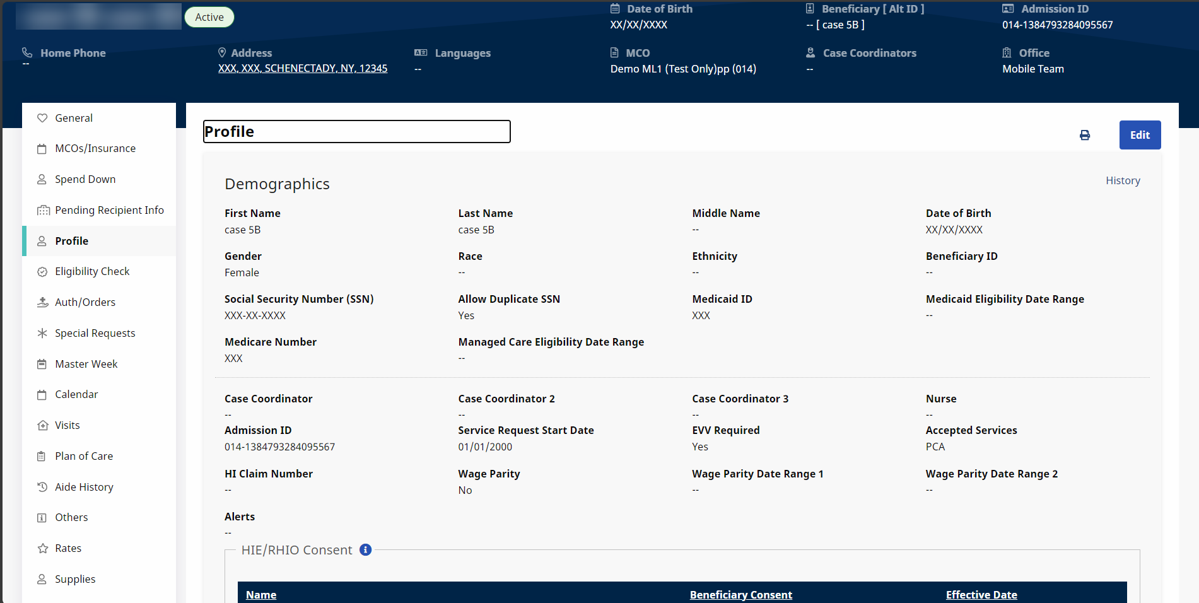
Task: Go to Visits section
Action: 99,425
